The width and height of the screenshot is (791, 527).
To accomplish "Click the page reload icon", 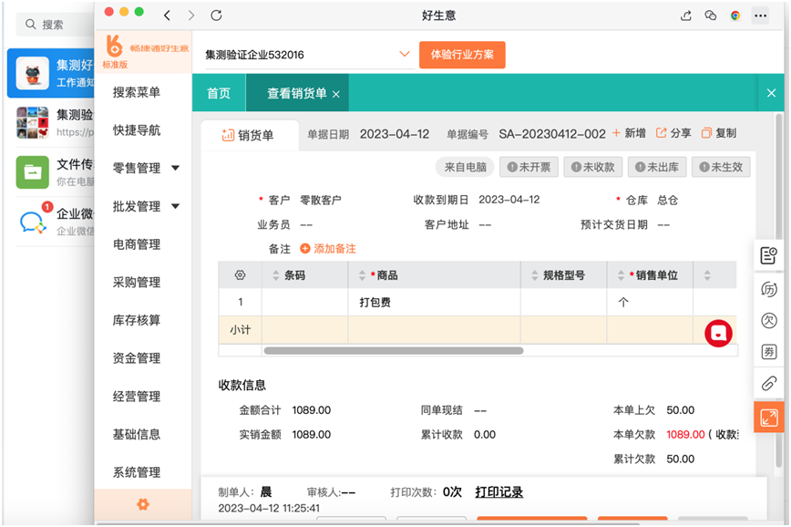I will tap(216, 15).
